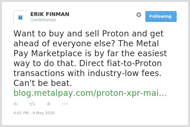Click the words 'The Metal' in tweet
The height and width of the screenshot is (127, 190).
pyautogui.click(x=138, y=43)
